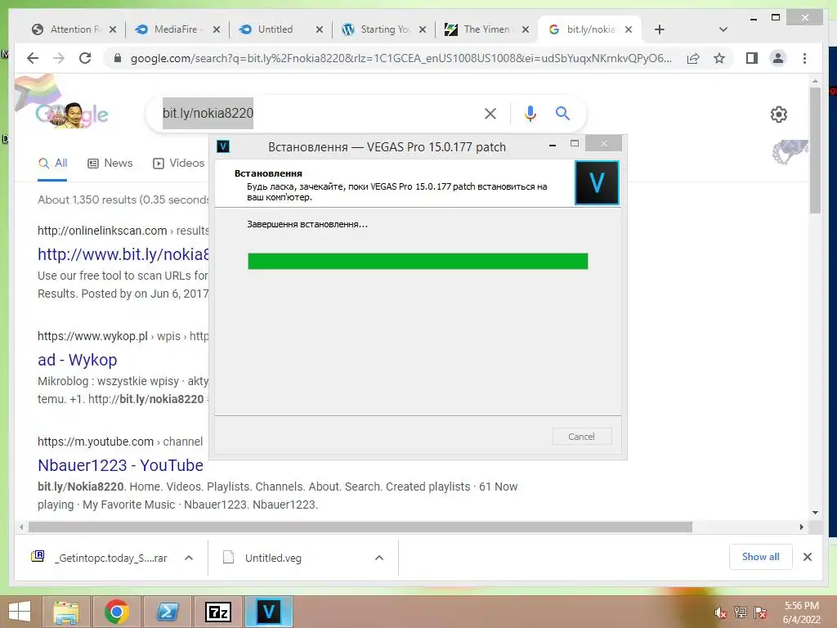Click the VEGAS V logo in installer header

coord(597,182)
